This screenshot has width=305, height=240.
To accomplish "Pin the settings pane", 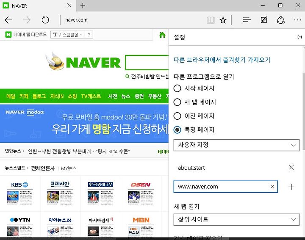I will coord(299,37).
